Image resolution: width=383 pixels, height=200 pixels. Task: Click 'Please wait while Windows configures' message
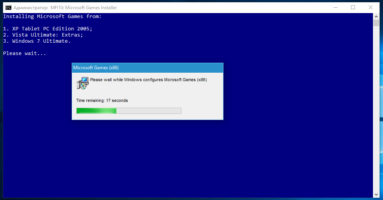coord(148,80)
